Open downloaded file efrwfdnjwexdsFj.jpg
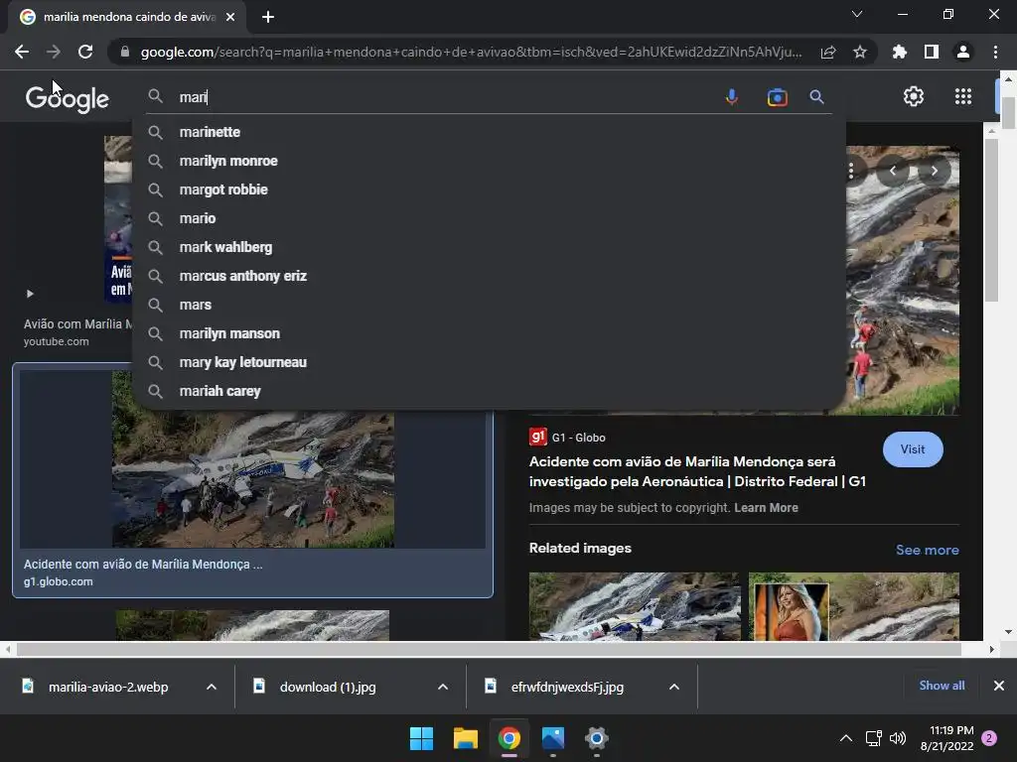Viewport: 1017px width, 762px height. [x=567, y=687]
